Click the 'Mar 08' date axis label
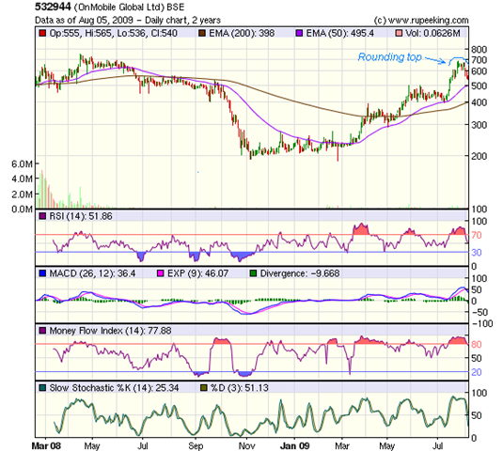Screen dimensions: 503x451 (46, 445)
